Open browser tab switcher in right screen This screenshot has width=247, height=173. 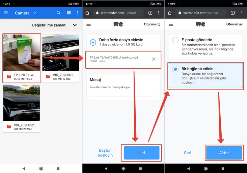click(x=233, y=13)
